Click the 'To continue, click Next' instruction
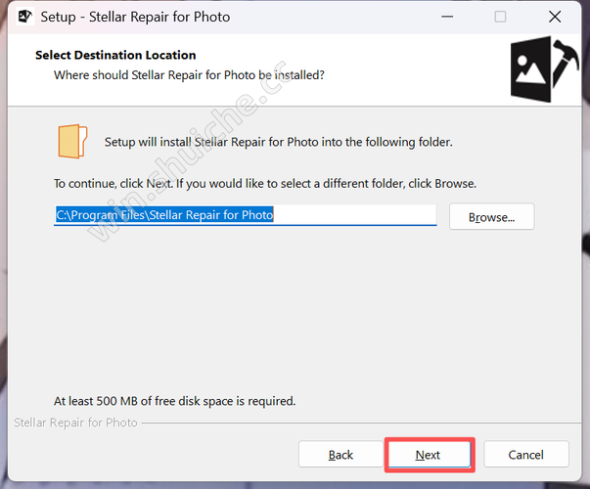 pos(265,184)
